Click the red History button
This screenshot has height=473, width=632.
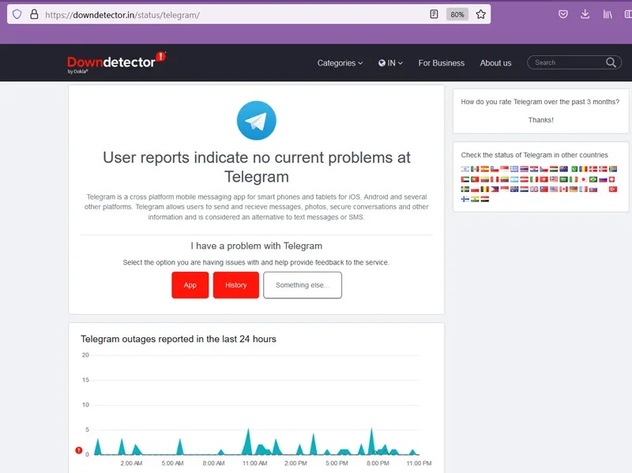[x=235, y=285]
